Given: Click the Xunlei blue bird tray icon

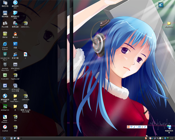Looking at the screenshot, I should 153,138.
